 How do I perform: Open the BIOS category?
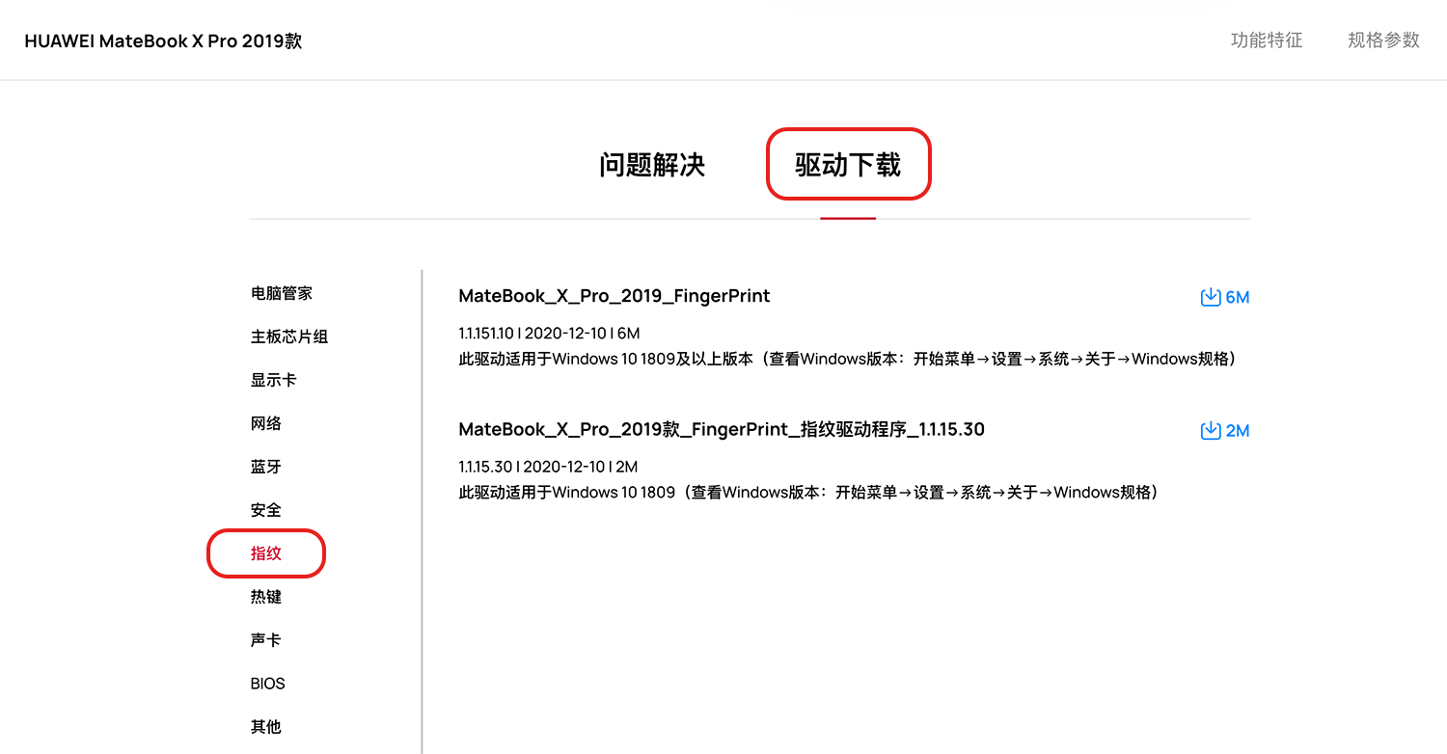(x=268, y=684)
